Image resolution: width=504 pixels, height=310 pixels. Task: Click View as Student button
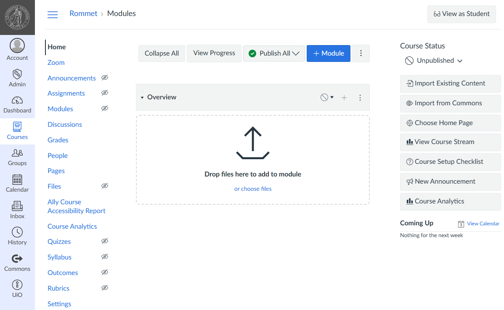click(462, 14)
